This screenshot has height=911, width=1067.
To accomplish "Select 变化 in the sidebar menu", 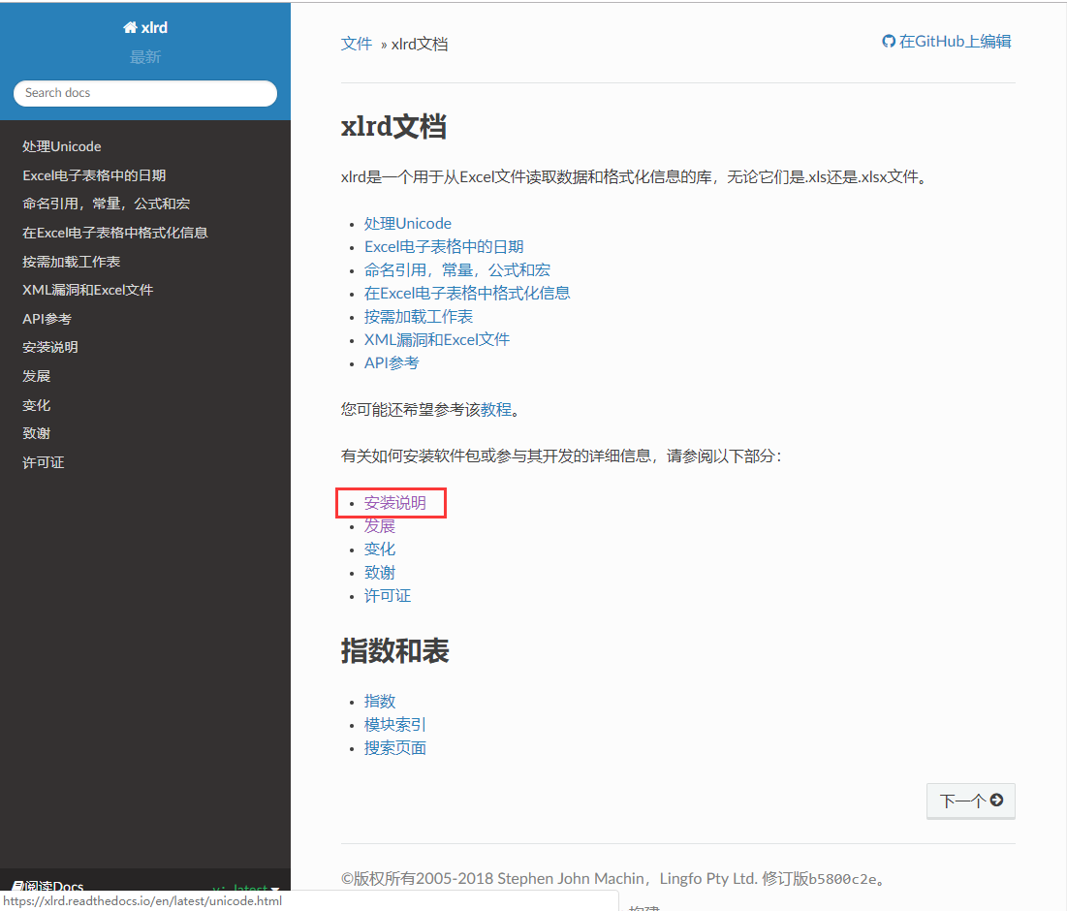I will [36, 405].
